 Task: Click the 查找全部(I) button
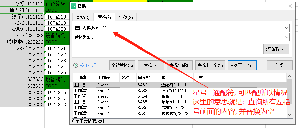click(x=180, y=65)
